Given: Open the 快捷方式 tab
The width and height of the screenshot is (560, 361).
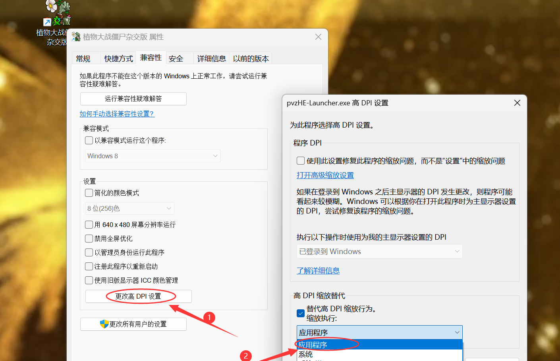Looking at the screenshot, I should (118, 58).
